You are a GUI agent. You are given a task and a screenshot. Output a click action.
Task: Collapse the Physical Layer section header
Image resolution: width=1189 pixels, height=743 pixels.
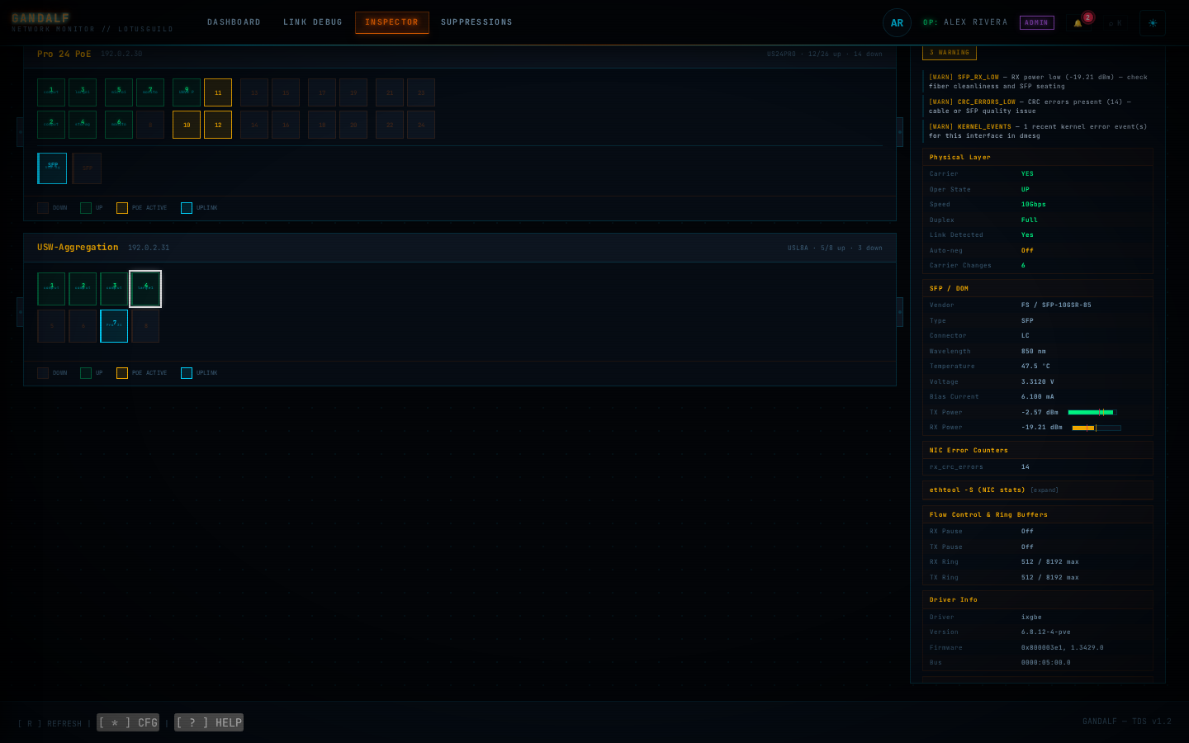1037,157
